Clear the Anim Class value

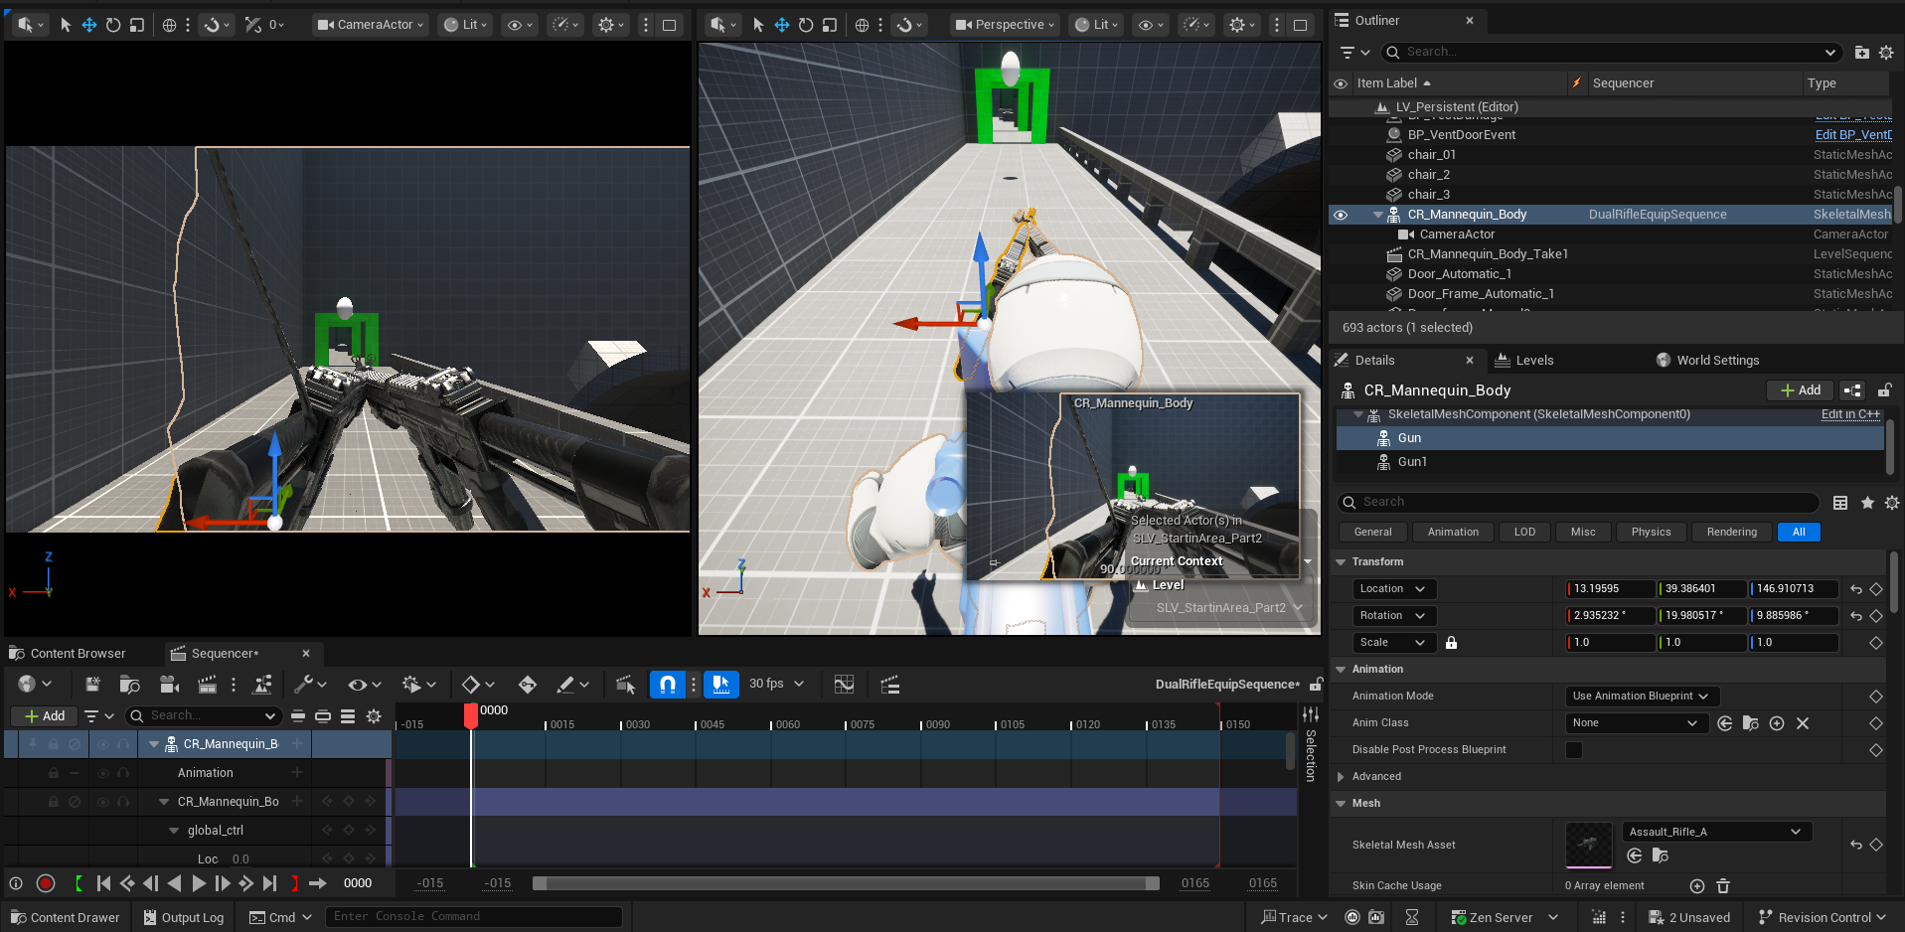click(1803, 723)
